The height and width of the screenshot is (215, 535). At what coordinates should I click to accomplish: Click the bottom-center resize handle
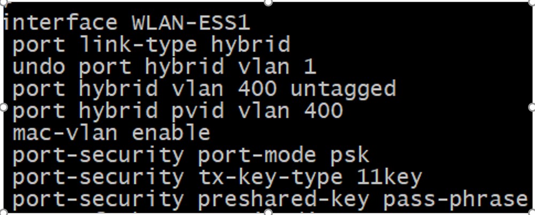coord(267,212)
